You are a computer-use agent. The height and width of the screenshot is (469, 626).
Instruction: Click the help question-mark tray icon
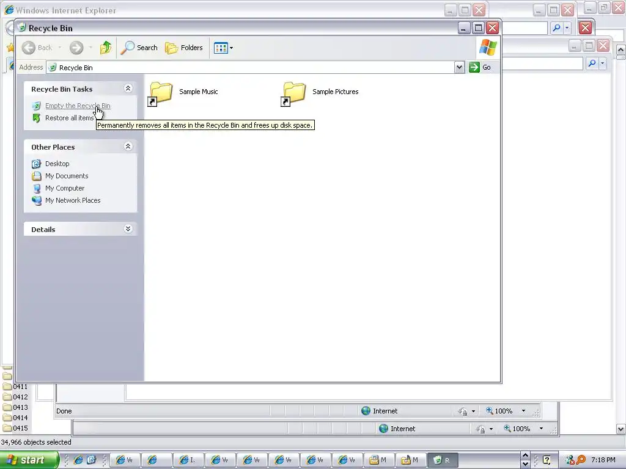(547, 460)
